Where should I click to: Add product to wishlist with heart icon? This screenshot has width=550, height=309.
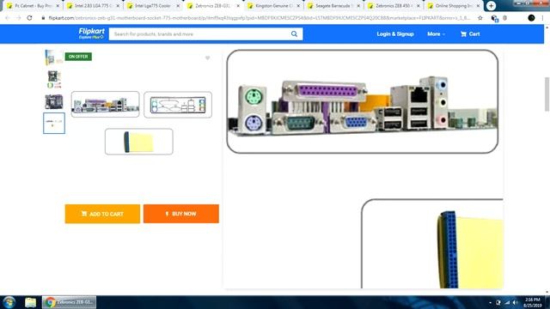pyautogui.click(x=208, y=58)
